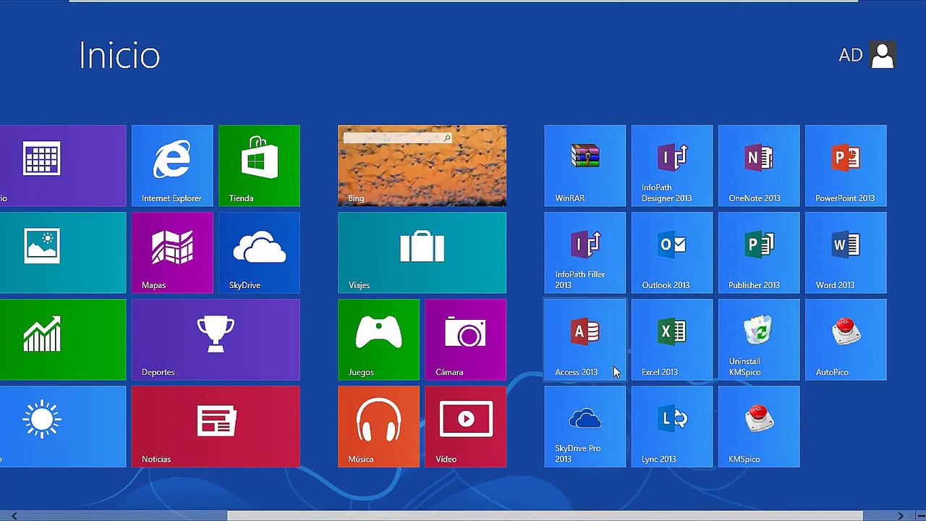This screenshot has height=521, width=926.
Task: Click the AD user account avatar
Action: 883,55
